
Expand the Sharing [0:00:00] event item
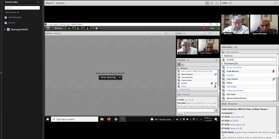(x=5, y=30)
